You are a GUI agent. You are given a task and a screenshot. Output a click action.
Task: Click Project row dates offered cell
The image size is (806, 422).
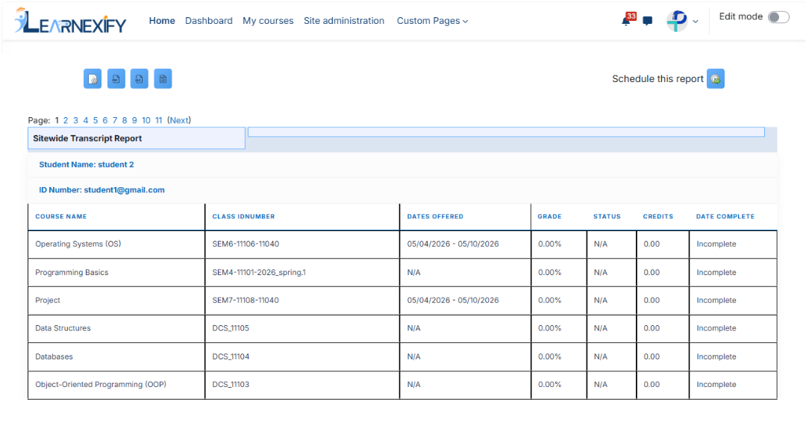[465, 300]
